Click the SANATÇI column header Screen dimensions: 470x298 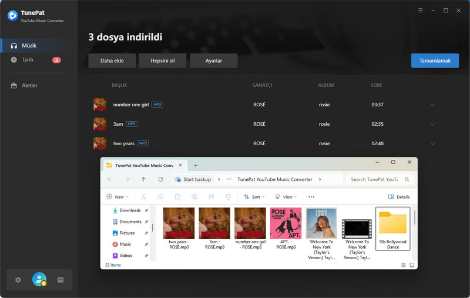(x=262, y=85)
